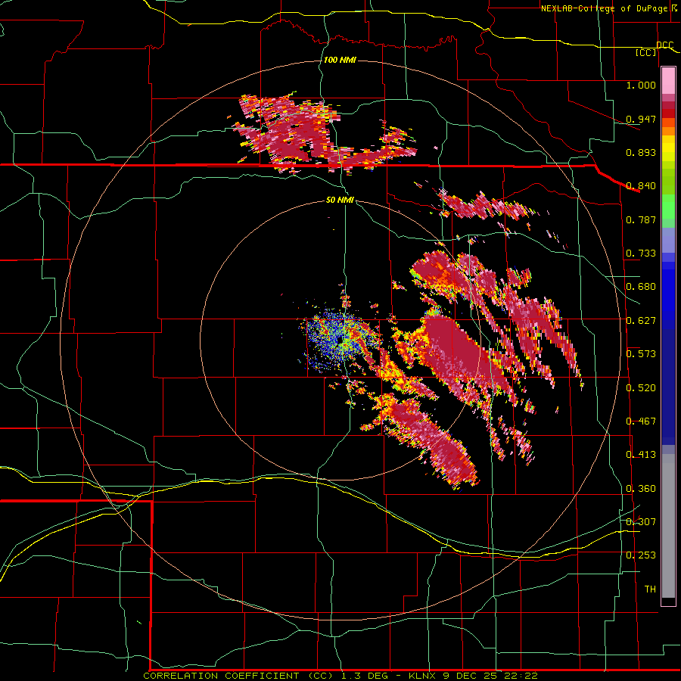Click the gray bottom segment of the color bar

[668, 526]
